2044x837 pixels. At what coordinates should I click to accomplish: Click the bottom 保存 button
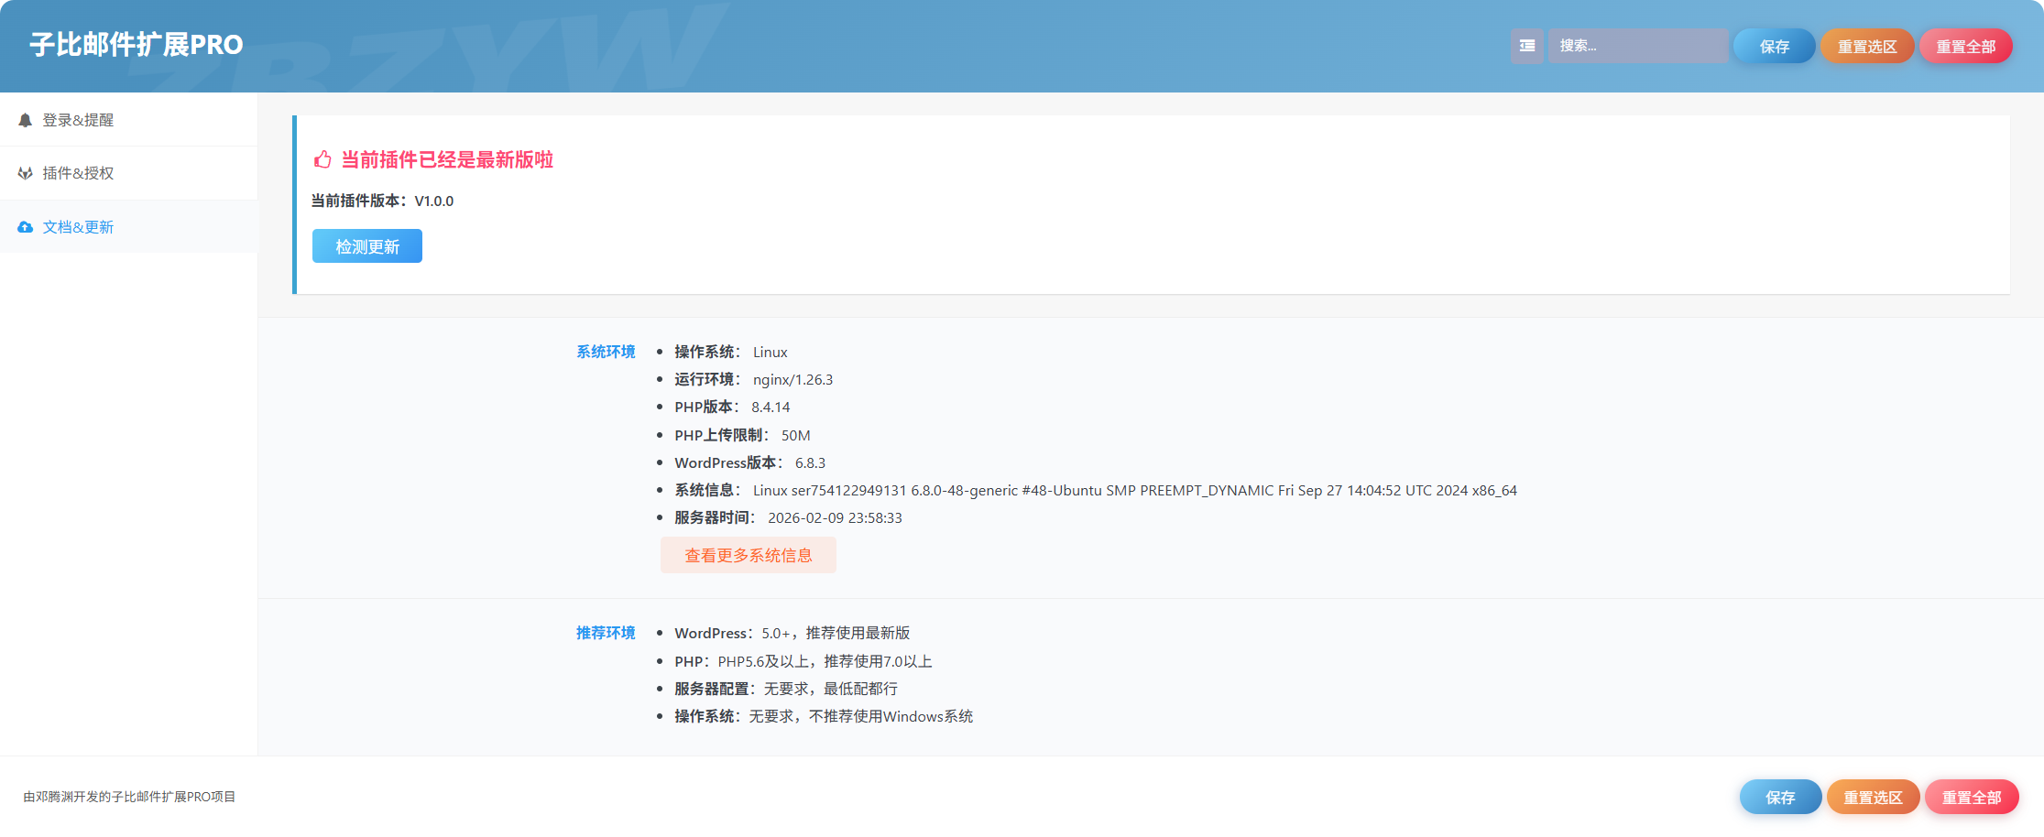[x=1781, y=797]
